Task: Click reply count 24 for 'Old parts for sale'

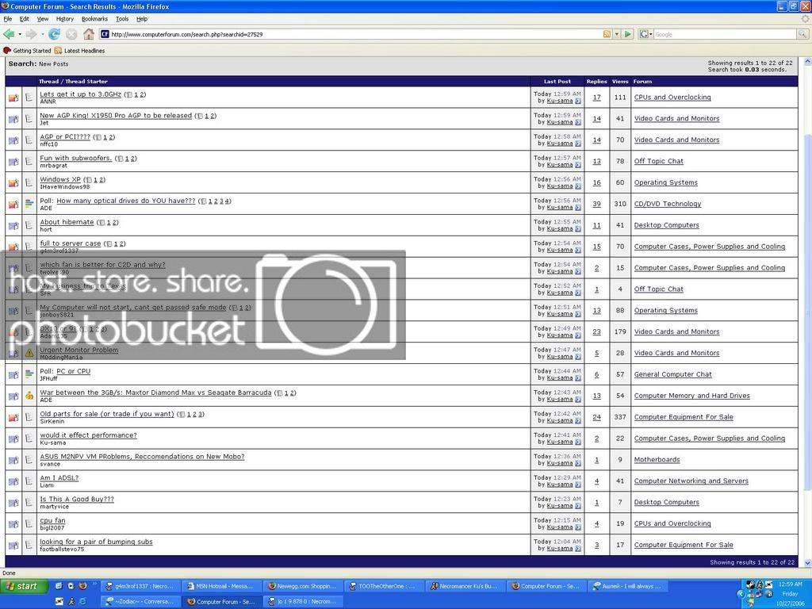Action: [596, 417]
